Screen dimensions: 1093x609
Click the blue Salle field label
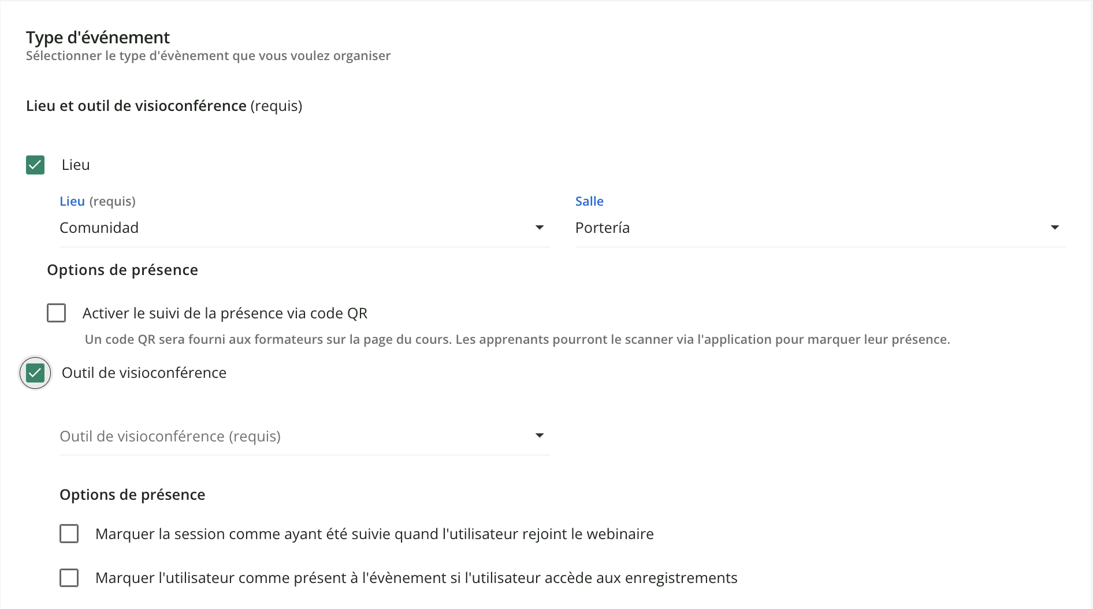pos(589,202)
